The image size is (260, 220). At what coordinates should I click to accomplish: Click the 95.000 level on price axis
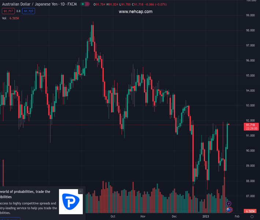click(x=250, y=76)
